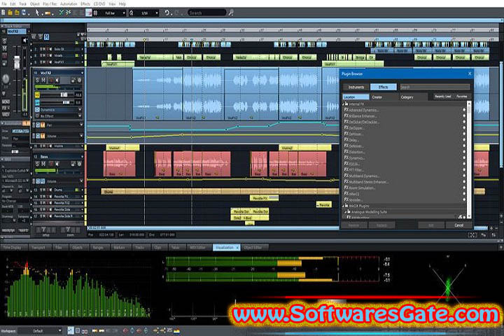Click monitoring speaker on Bass track

pos(57,164)
